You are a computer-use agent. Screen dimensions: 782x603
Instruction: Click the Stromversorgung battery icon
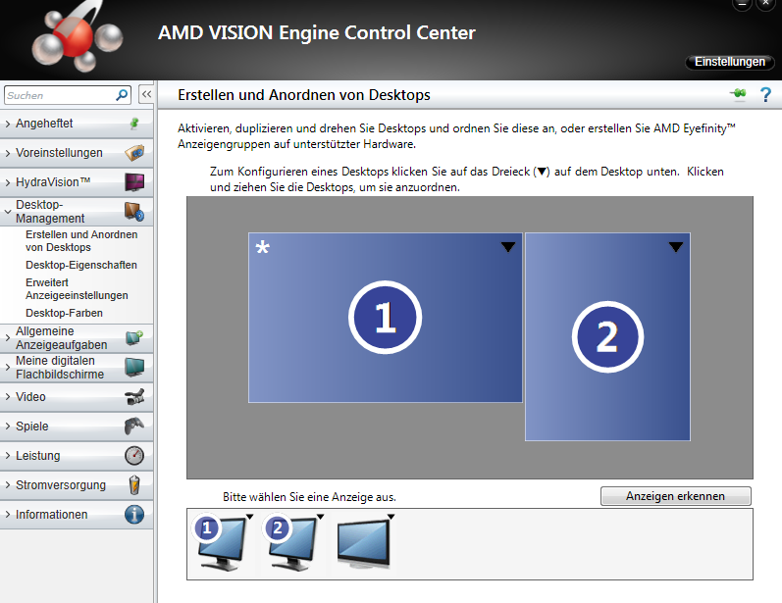134,485
